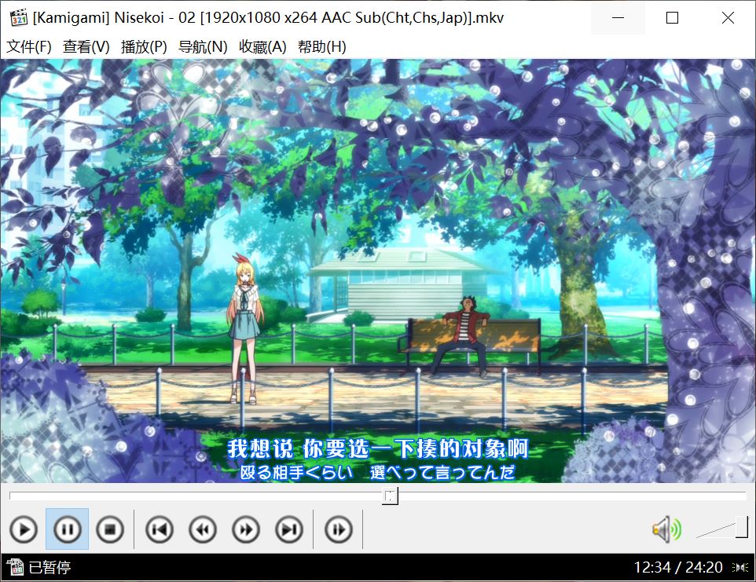Stop playback with the Stop button
Image resolution: width=756 pixels, height=582 pixels.
coord(110,529)
